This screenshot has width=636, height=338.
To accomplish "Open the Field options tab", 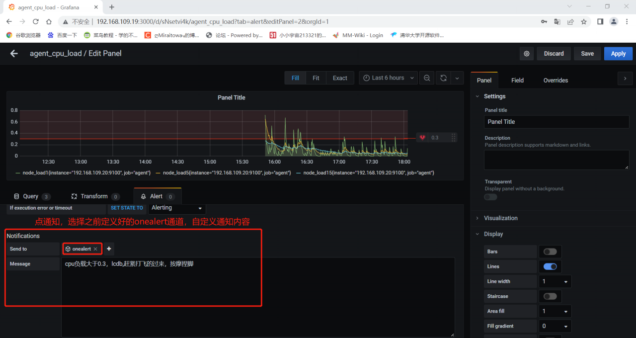I will point(518,80).
